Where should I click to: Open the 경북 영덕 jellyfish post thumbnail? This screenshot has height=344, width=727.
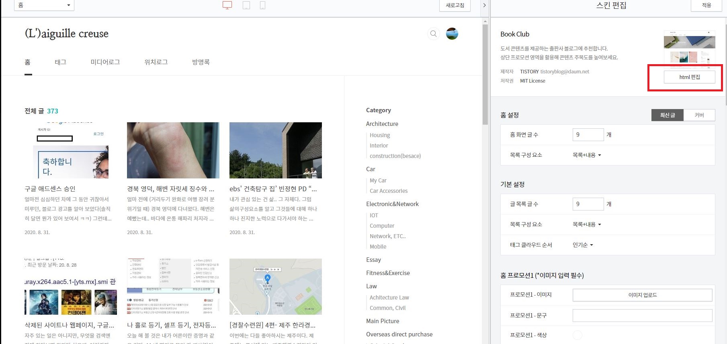click(173, 150)
